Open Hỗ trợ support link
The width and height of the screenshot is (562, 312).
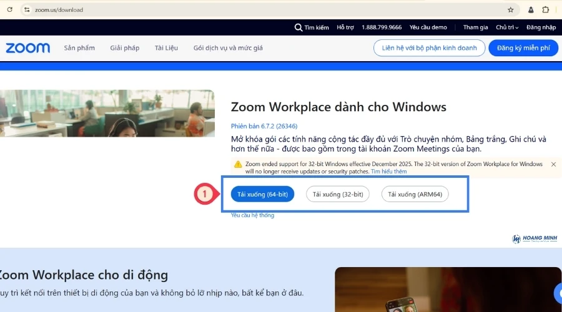click(345, 27)
